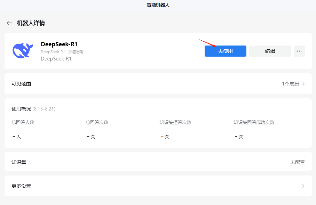
Task: Click the 知识集拒答次数 label
Action: click(x=175, y=122)
